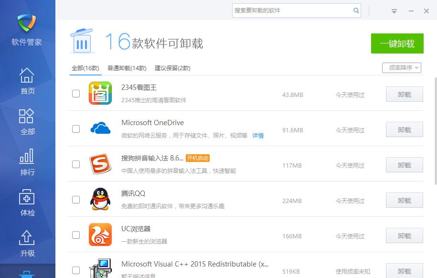Click the 软件管家 shield logo
437x278 pixels.
point(27,22)
